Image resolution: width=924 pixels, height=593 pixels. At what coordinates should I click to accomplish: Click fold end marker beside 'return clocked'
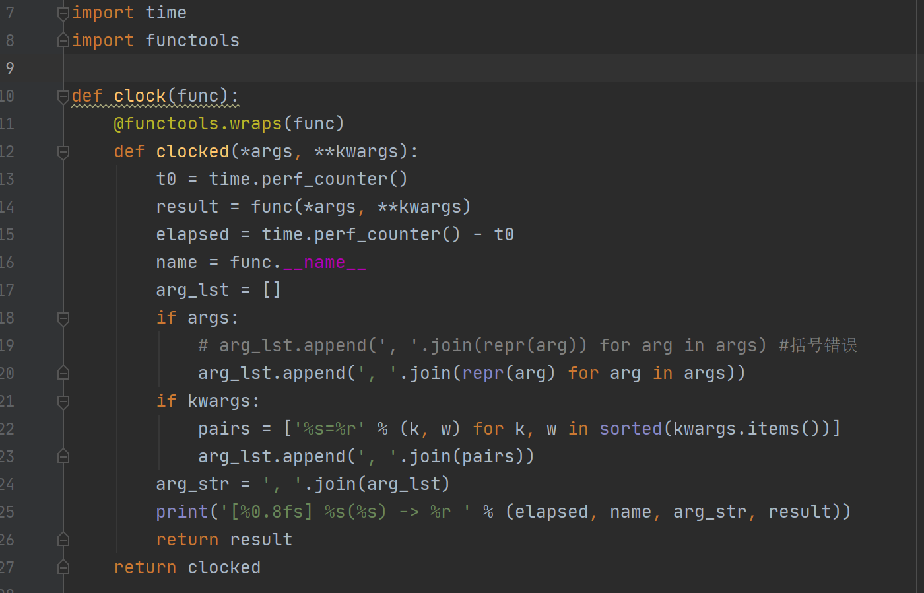(x=63, y=568)
